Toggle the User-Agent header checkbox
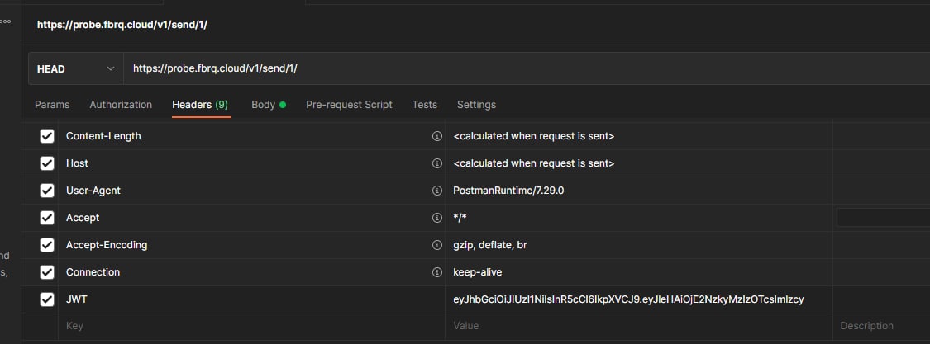930x344 pixels. coord(47,191)
